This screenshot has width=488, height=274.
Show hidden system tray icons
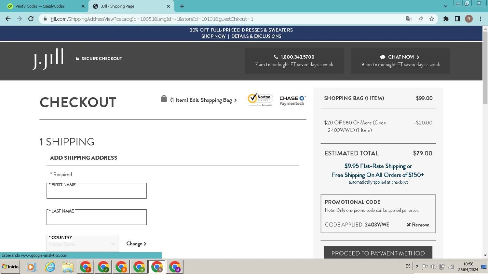[417, 267]
